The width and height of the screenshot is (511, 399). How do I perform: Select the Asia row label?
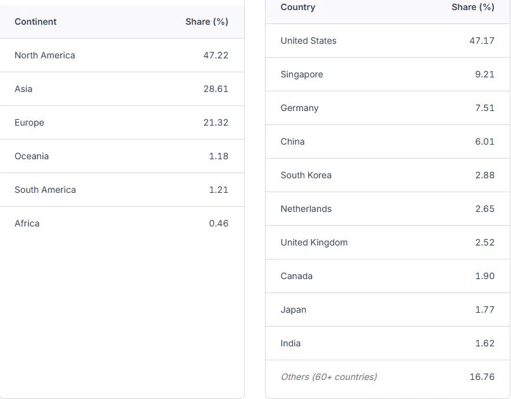tap(23, 89)
